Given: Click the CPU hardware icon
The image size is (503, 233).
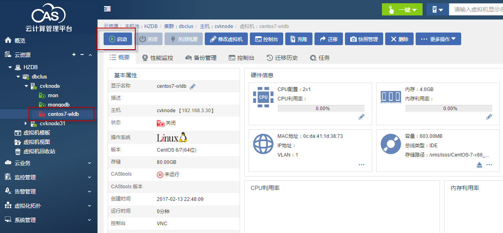Looking at the screenshot, I should (x=263, y=97).
